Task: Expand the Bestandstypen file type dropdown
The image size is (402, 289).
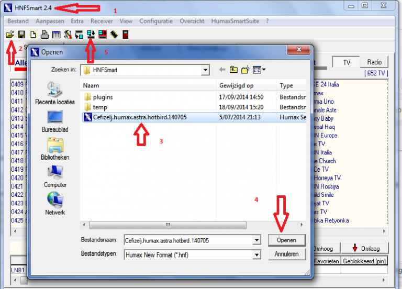Action: coord(256,254)
